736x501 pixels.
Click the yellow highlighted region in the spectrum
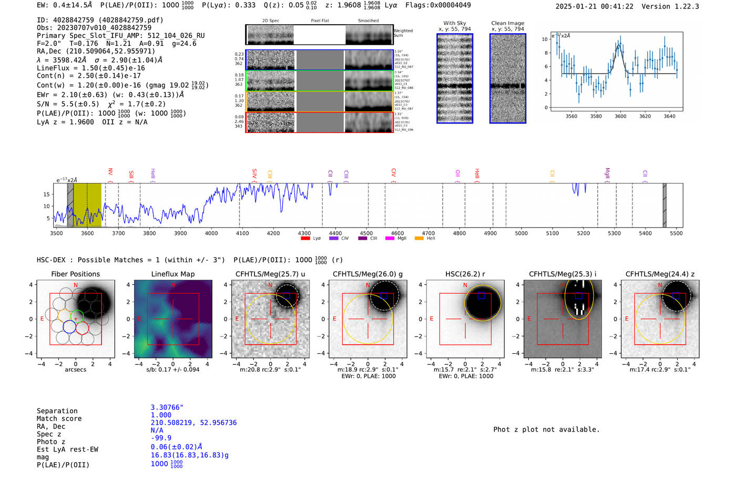[x=87, y=205]
